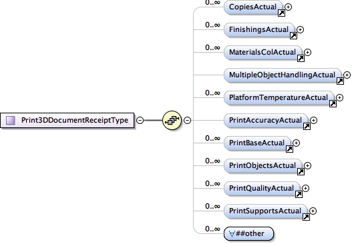Viewport: 352px width, 244px height.
Task: Follow the CopiesActual reference arrow icon
Action: [x=281, y=13]
